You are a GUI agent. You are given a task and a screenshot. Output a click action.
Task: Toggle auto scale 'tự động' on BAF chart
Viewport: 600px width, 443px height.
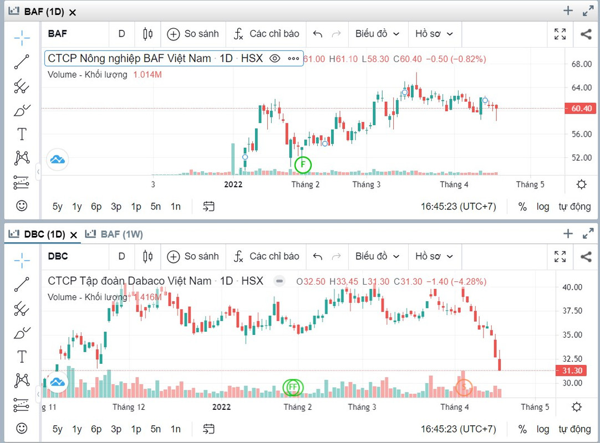click(574, 207)
